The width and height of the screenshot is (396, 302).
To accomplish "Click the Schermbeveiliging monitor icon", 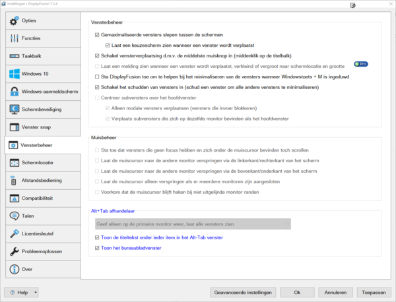I will click(x=15, y=109).
